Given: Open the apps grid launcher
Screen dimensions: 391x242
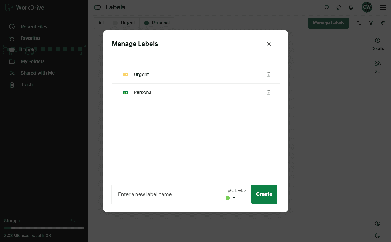Looking at the screenshot, I should [383, 7].
